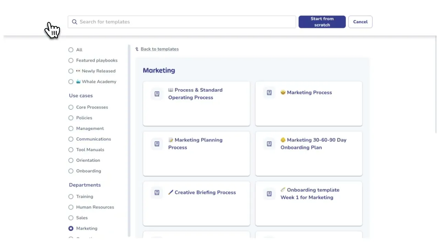Choose the Communications use case
Viewport: 440px width, 247px height.
(71, 139)
